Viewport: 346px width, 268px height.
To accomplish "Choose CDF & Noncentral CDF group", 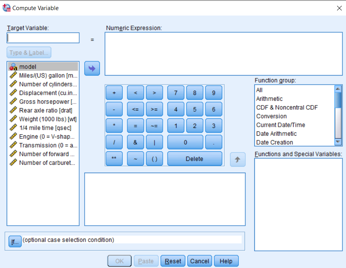I will [x=295, y=107].
